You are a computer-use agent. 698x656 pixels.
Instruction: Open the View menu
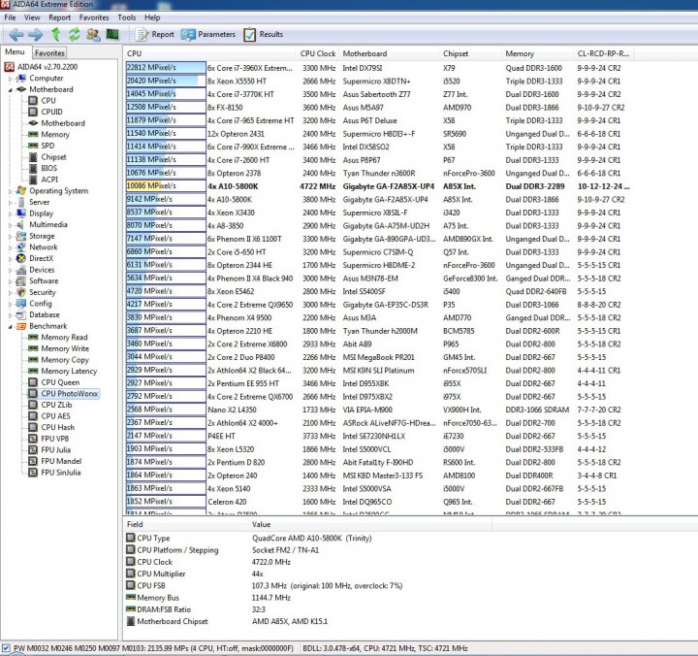pos(32,17)
